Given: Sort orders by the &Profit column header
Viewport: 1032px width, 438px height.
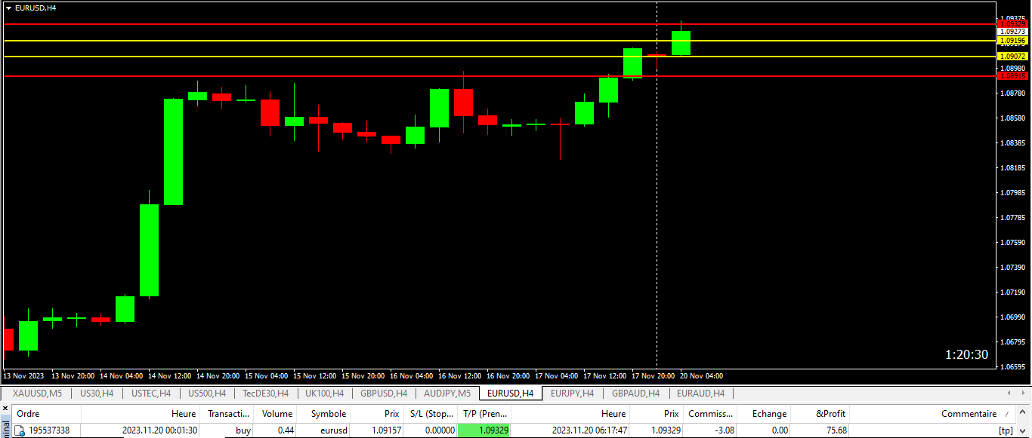Looking at the screenshot, I should [831, 414].
